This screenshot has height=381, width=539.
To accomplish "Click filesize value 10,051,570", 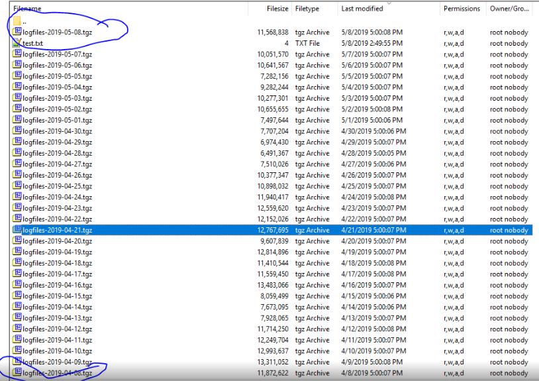I will 273,54.
